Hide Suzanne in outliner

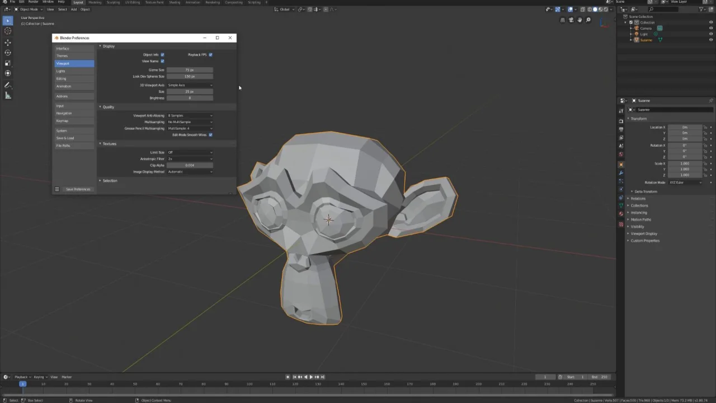[x=711, y=40]
